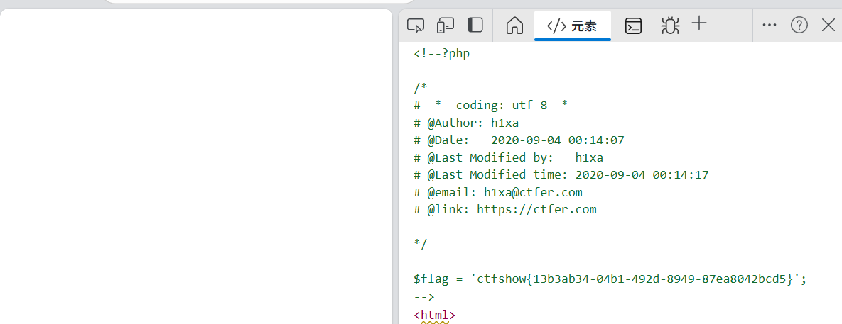Click the plus icon for more tools
Screen dimensions: 842x324
(699, 24)
